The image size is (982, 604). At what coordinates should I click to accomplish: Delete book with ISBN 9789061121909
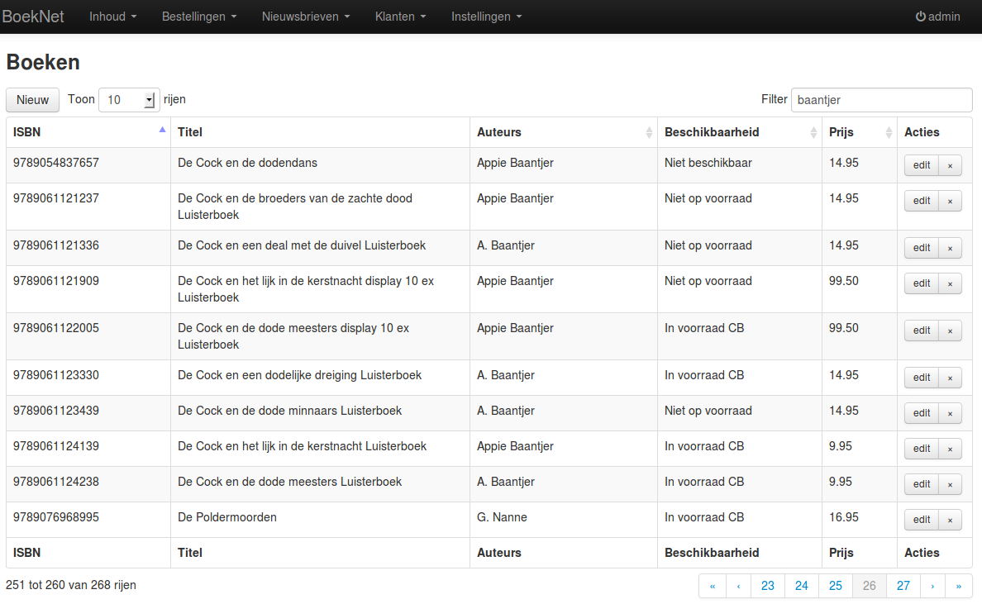click(950, 283)
